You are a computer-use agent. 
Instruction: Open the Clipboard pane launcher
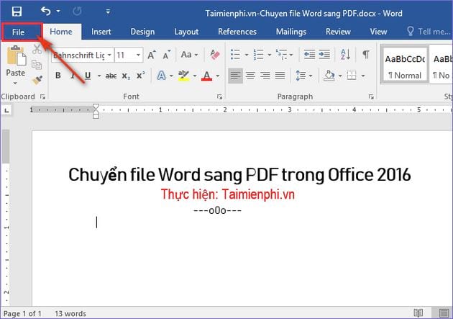pyautogui.click(x=42, y=97)
